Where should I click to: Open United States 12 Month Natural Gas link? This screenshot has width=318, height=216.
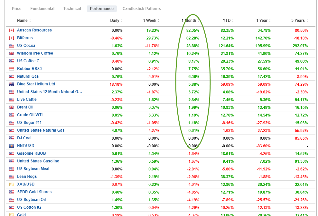tap(50, 91)
